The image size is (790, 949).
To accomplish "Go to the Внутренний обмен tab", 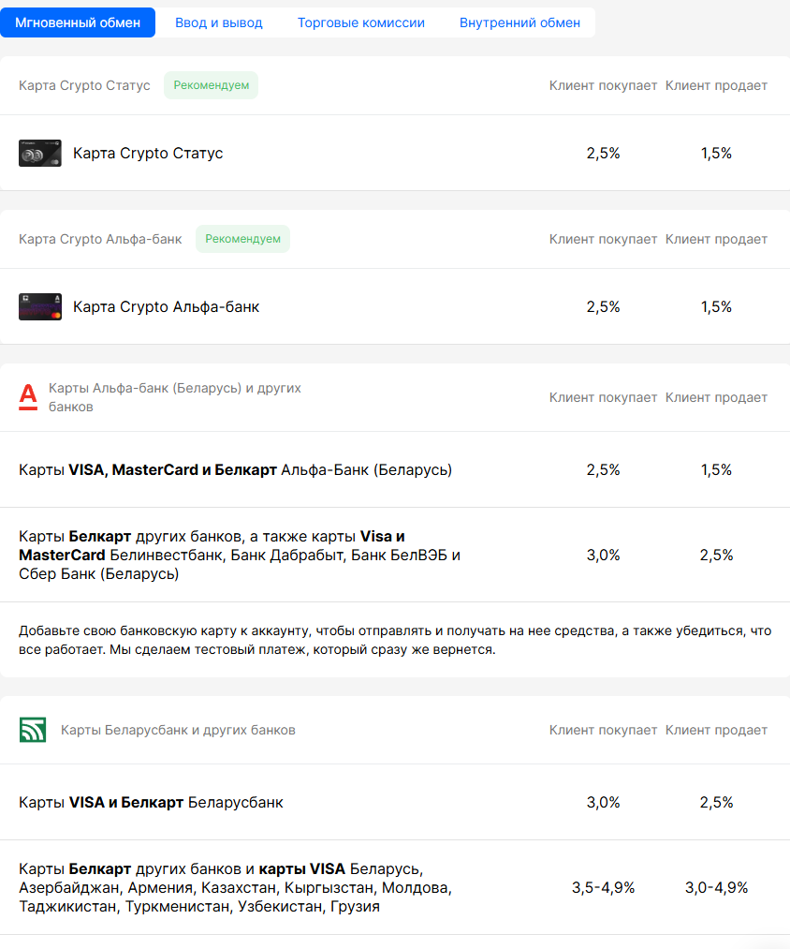I will coord(519,22).
